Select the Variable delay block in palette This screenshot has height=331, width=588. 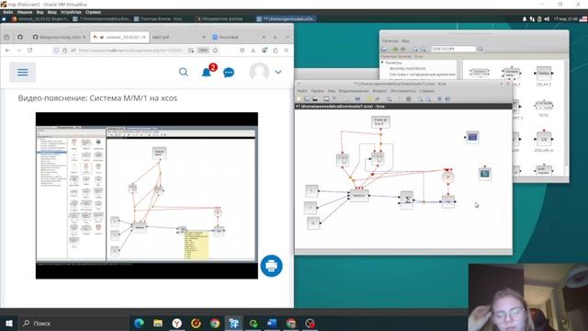coord(511,74)
